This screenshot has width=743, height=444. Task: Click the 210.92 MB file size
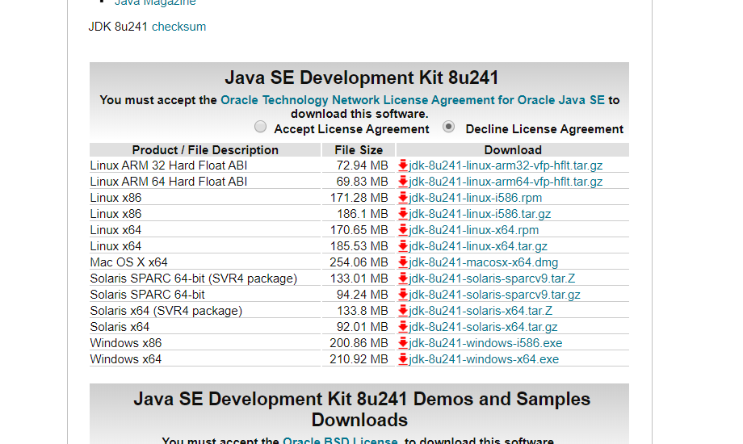359,358
